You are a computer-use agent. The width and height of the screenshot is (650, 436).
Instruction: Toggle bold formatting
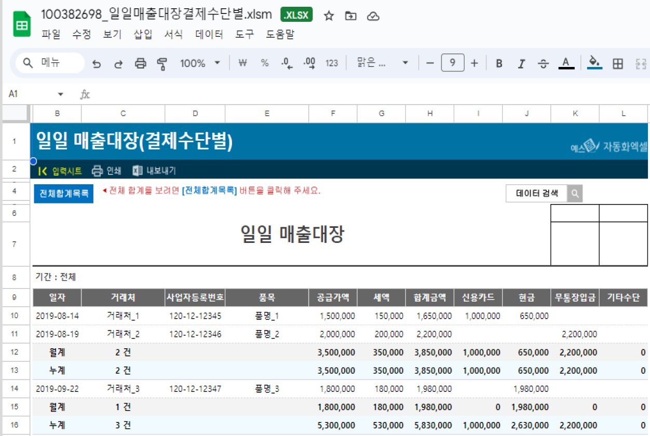click(x=499, y=64)
